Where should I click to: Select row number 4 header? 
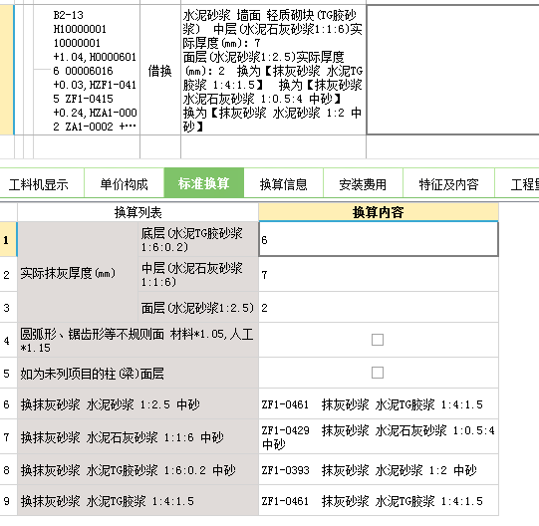pos(7,340)
